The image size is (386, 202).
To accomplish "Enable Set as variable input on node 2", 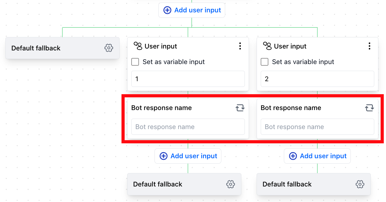I will (x=265, y=62).
